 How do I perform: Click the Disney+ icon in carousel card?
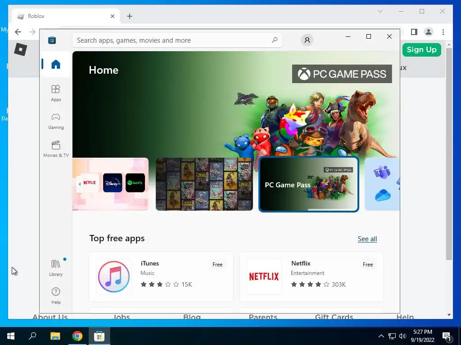click(113, 182)
